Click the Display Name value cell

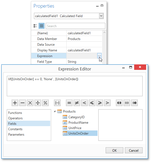point(84,50)
